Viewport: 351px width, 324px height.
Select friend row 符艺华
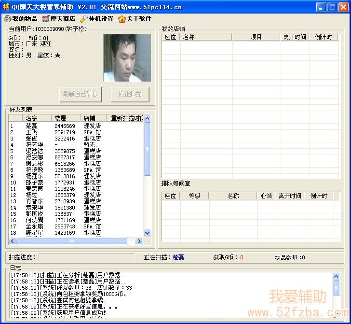point(76,145)
